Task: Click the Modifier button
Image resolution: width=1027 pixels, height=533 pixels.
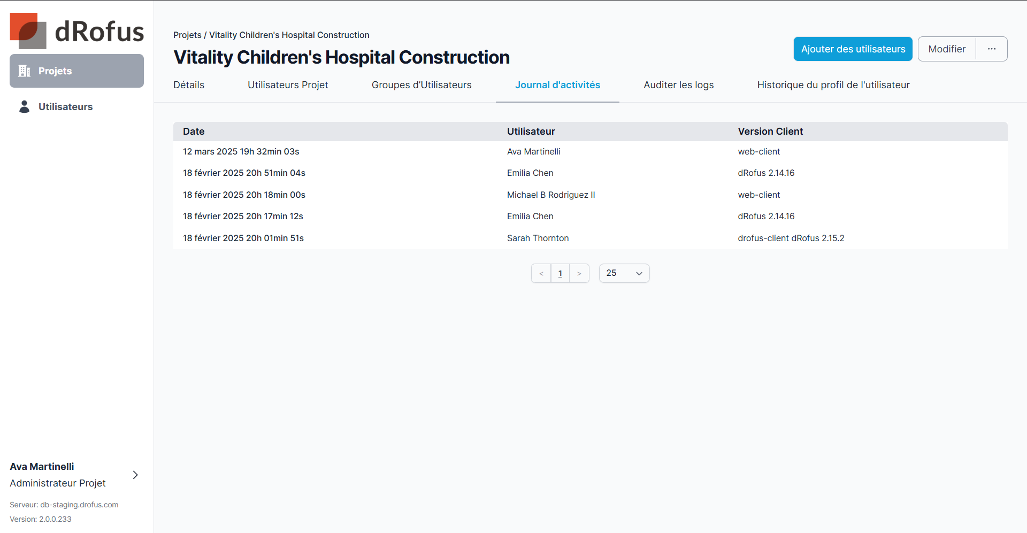Action: [947, 49]
